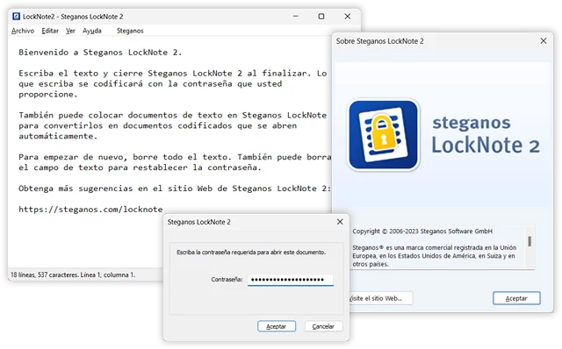Maximize the LockNote2 main window
Screen dimensions: 562x349
(x=321, y=17)
